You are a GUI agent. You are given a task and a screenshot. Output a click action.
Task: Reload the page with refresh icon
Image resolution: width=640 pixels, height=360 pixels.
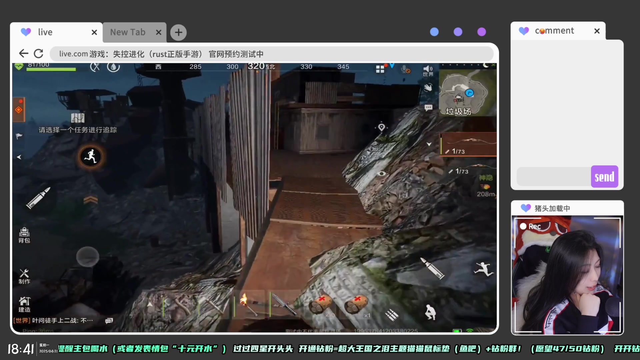(x=39, y=53)
